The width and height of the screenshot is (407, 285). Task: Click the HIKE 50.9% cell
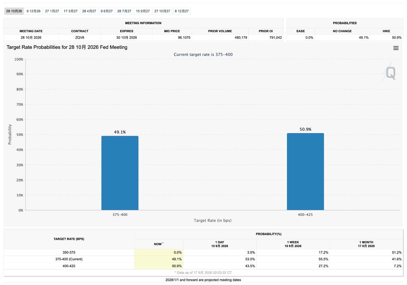click(x=387, y=38)
